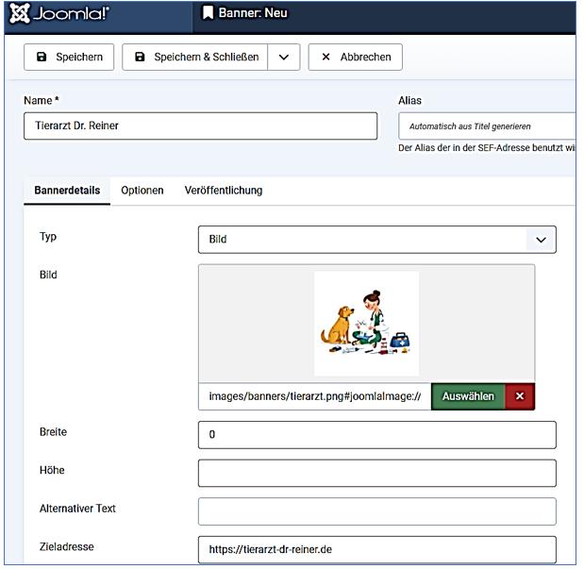The image size is (584, 569).
Task: Click the Breite input field
Action: tap(376, 435)
